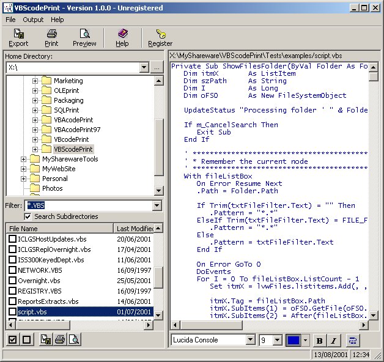The width and height of the screenshot is (384, 362).
Task: Open the Filter dropdown list
Action: [157, 205]
